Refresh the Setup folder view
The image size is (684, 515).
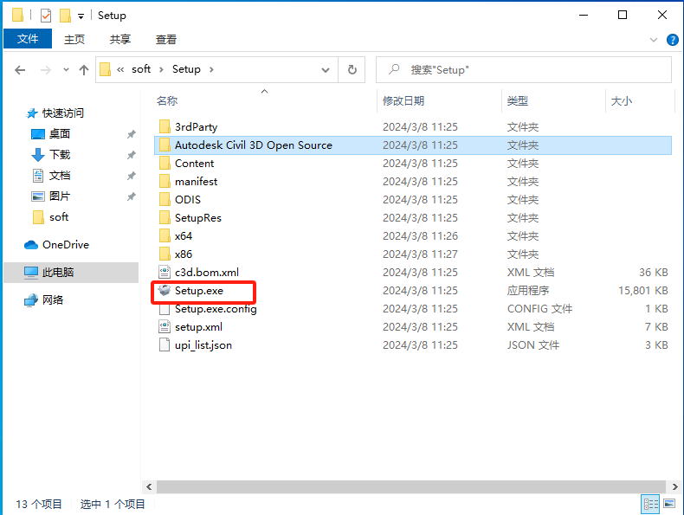352,70
